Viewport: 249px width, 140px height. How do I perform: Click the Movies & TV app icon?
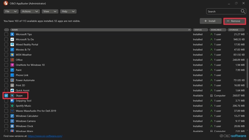tap(12, 49)
